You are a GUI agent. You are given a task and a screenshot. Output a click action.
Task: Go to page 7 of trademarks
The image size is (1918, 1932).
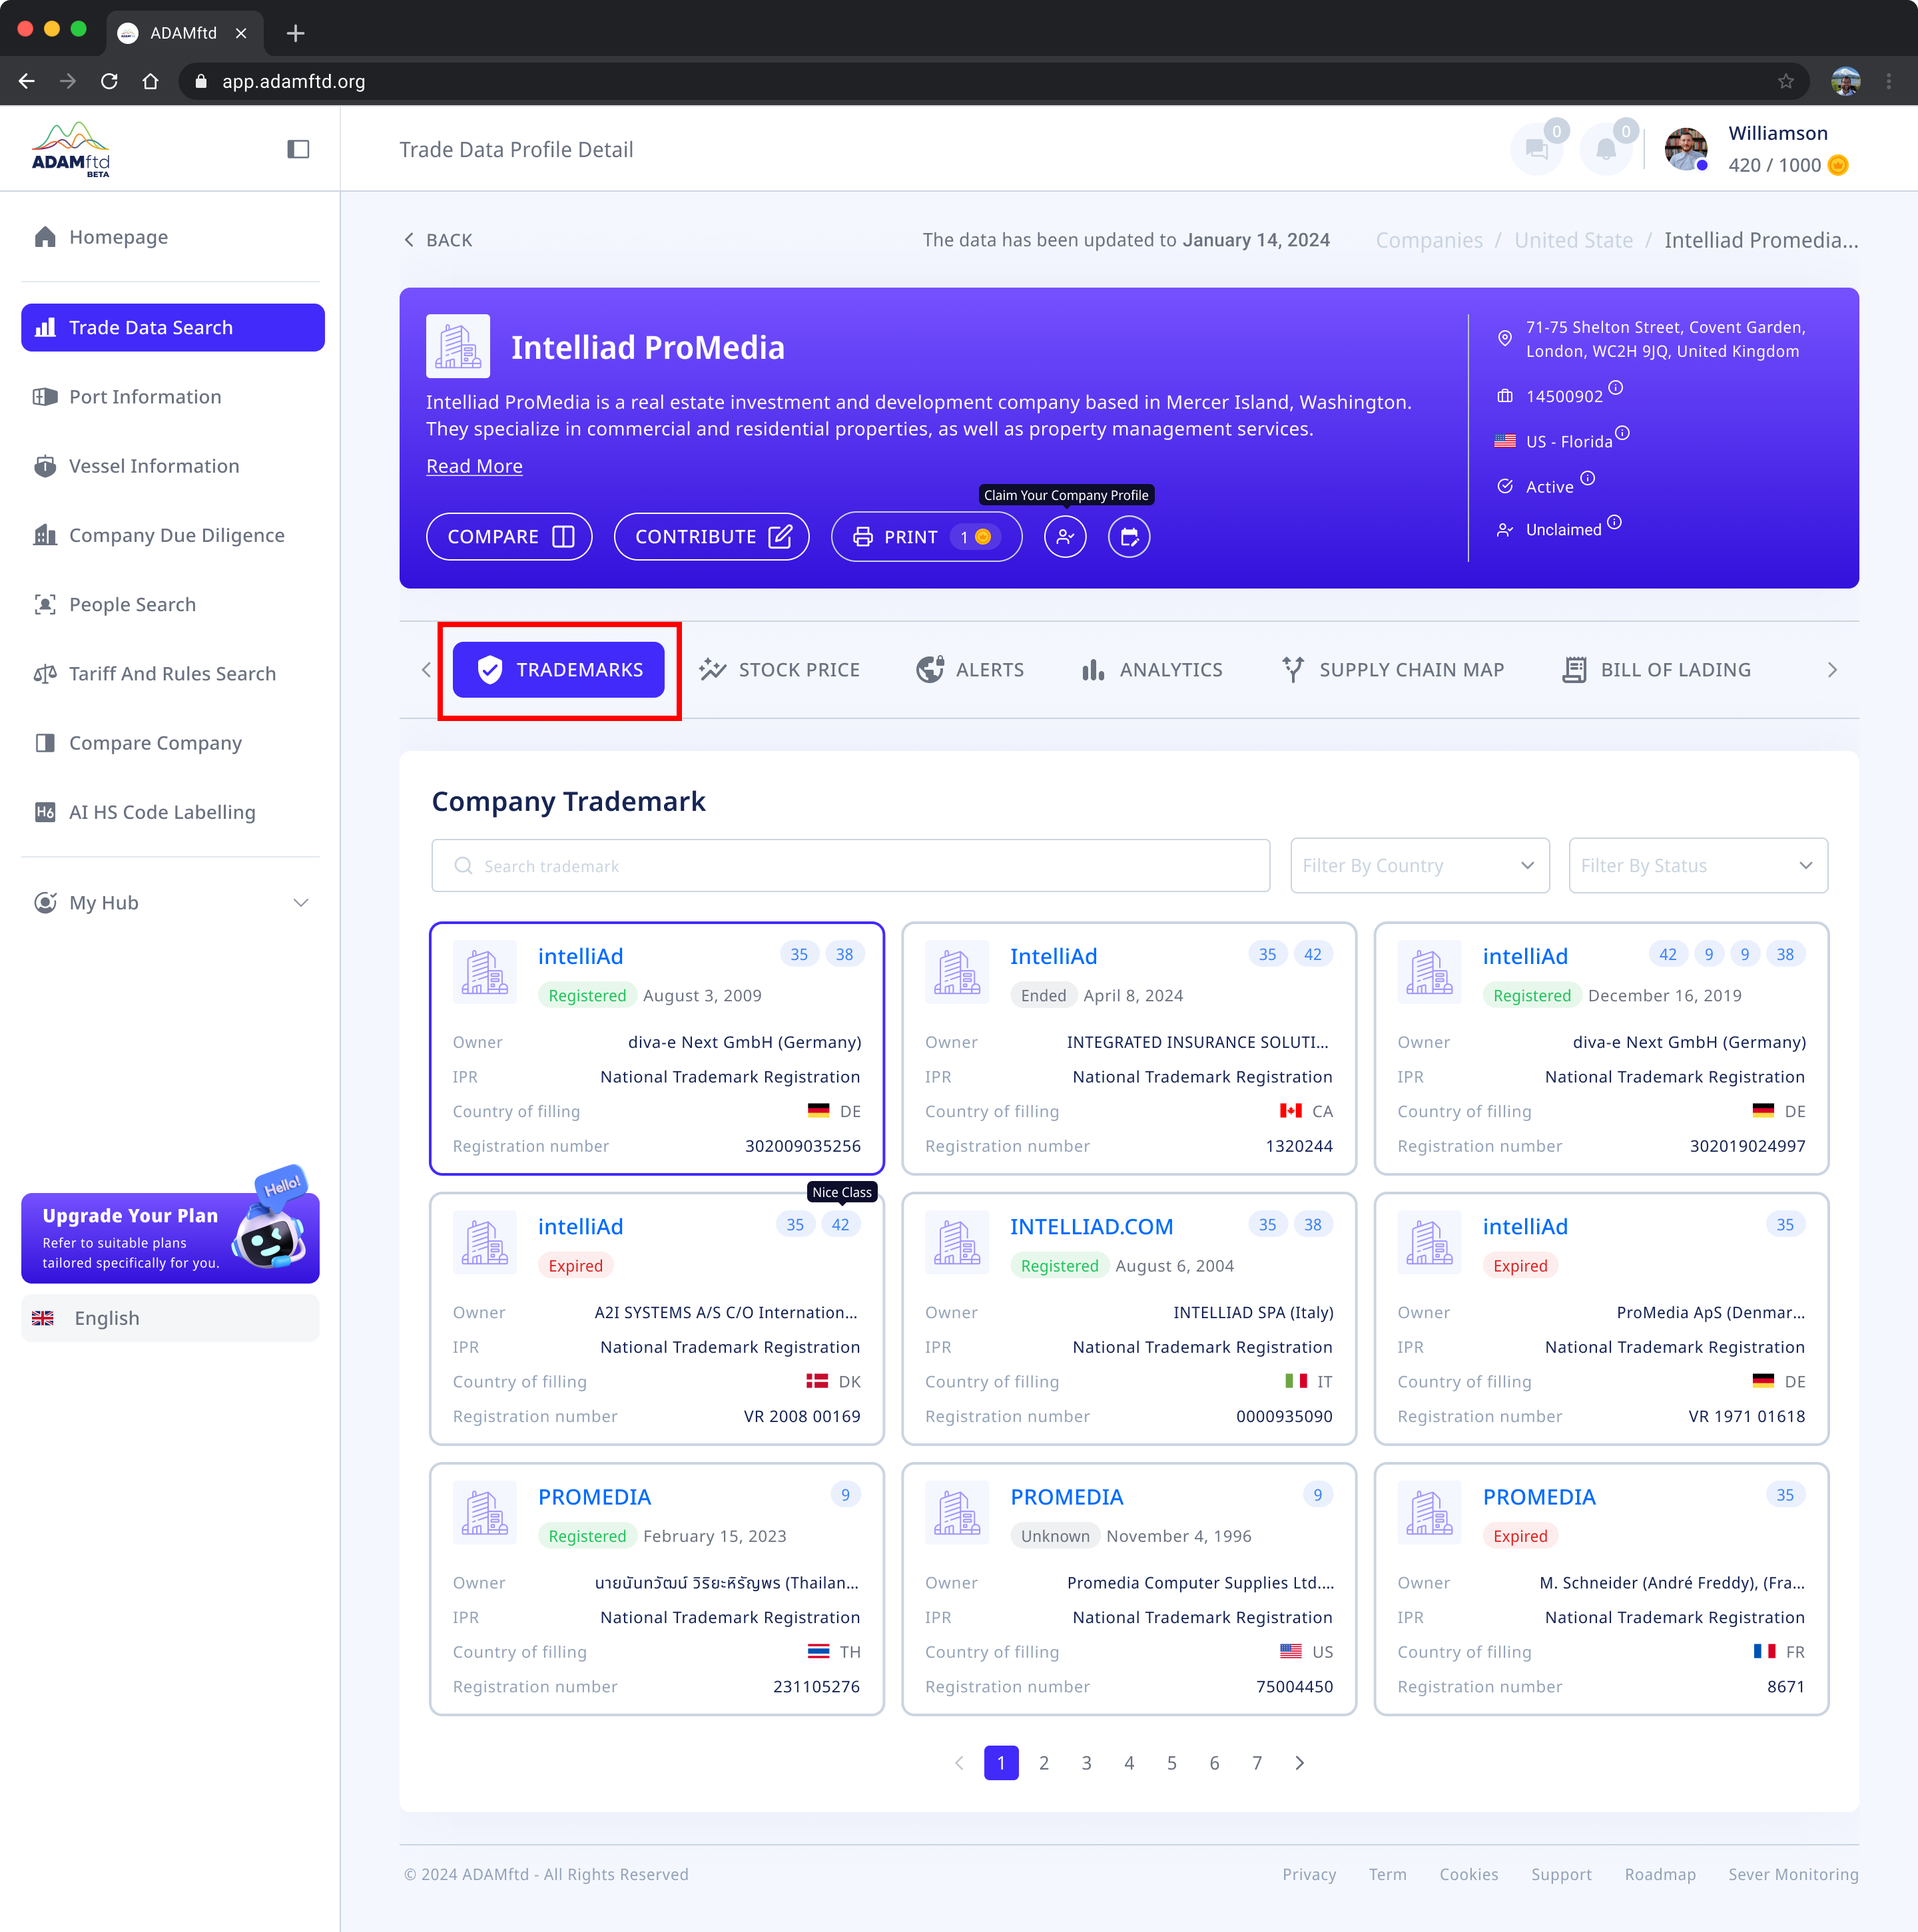click(x=1257, y=1762)
